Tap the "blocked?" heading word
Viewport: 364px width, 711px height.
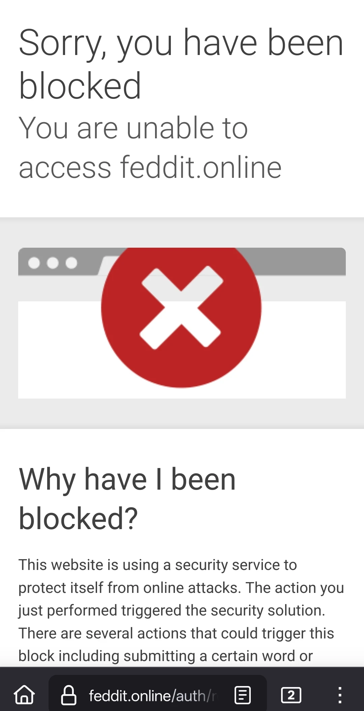coord(78,518)
